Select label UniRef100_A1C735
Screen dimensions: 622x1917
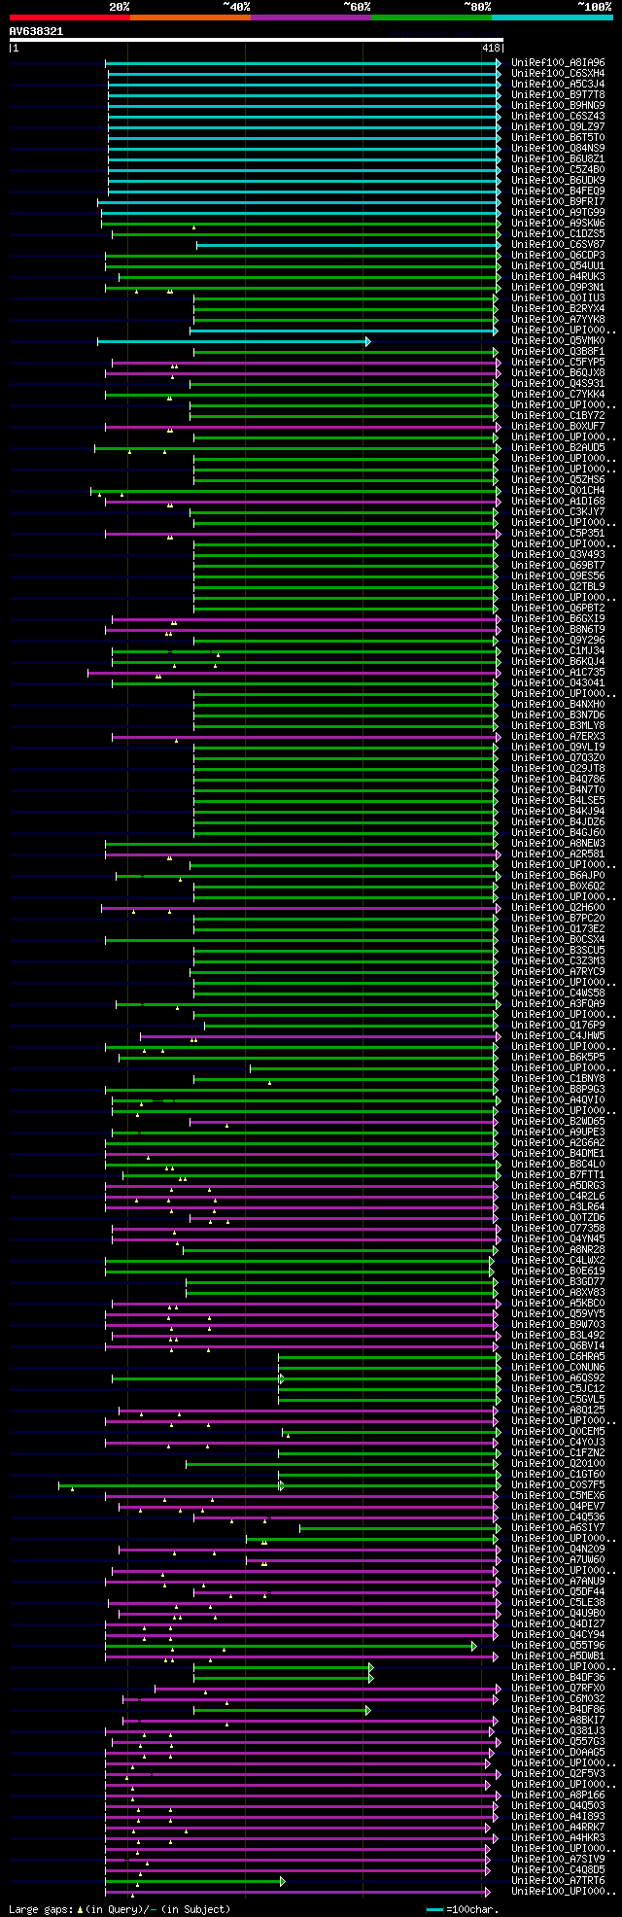(x=558, y=672)
